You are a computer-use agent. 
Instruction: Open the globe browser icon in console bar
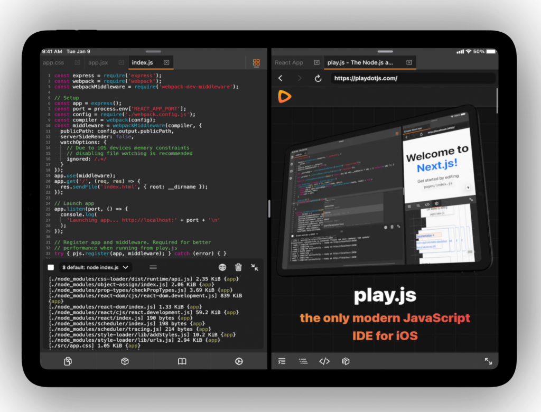click(222, 267)
